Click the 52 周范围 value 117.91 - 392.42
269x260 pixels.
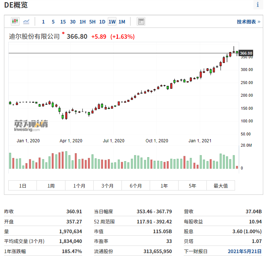pyautogui.click(x=154, y=222)
